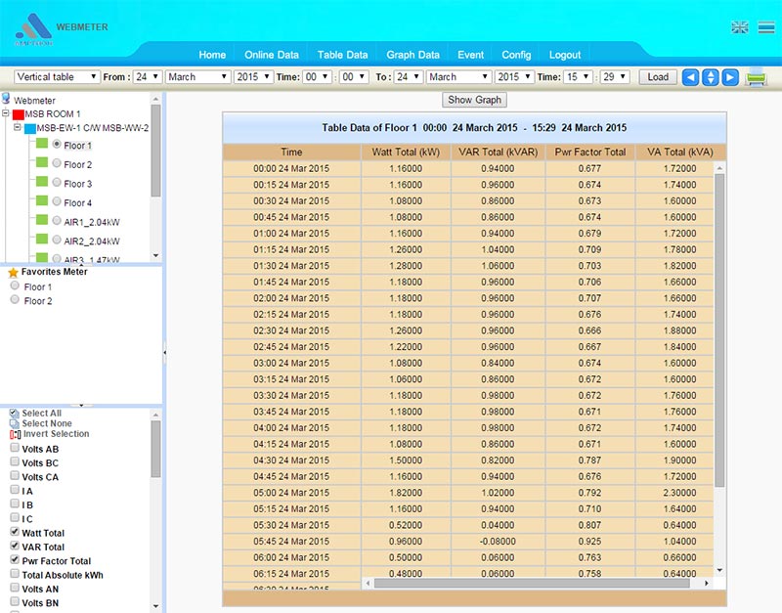782x613 pixels.
Task: Click the green icon beside Floor 4
Action: click(x=42, y=201)
